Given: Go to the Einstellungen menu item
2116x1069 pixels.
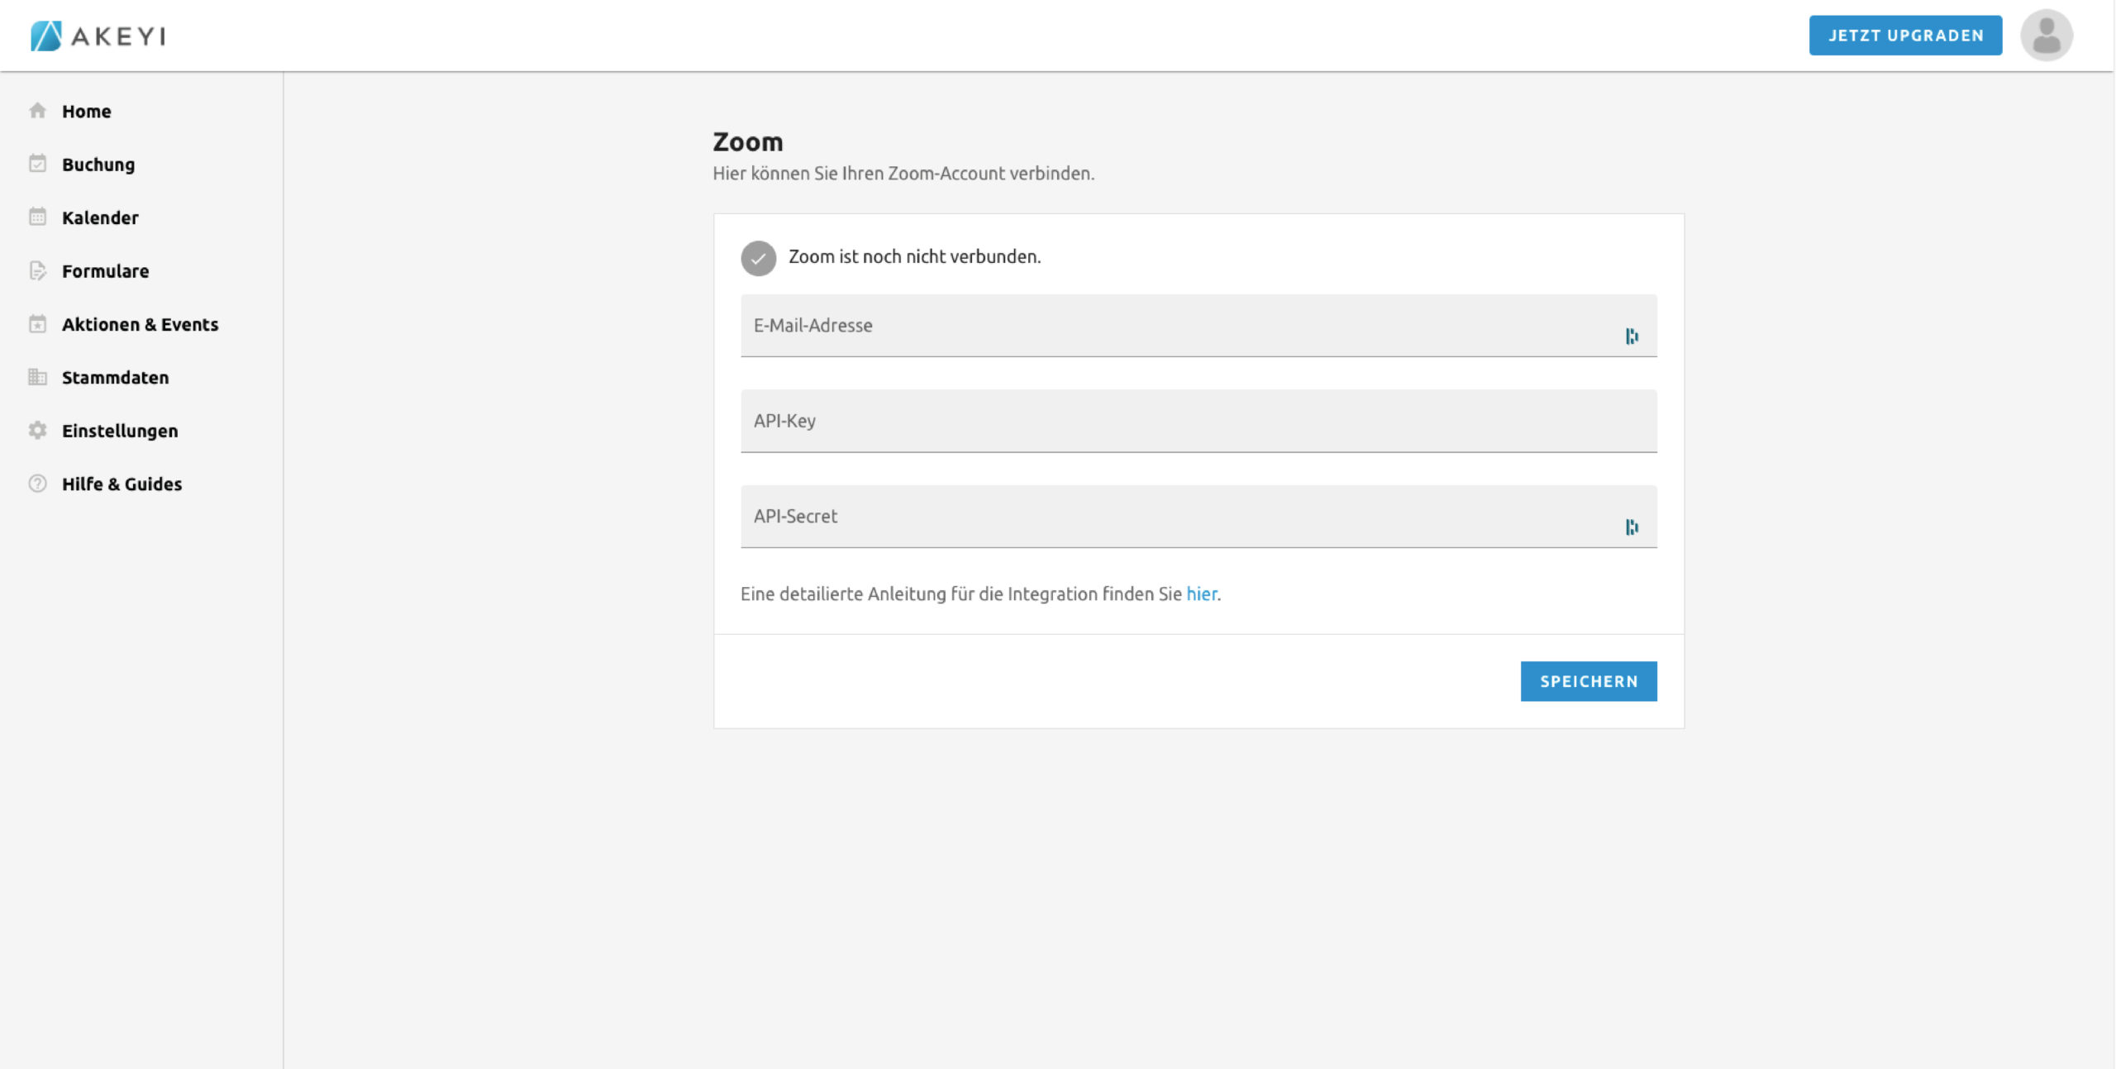Looking at the screenshot, I should tap(120, 431).
